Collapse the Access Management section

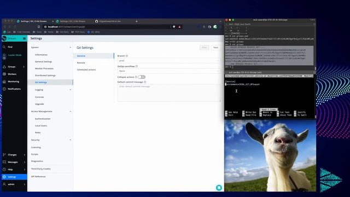[x=71, y=112]
